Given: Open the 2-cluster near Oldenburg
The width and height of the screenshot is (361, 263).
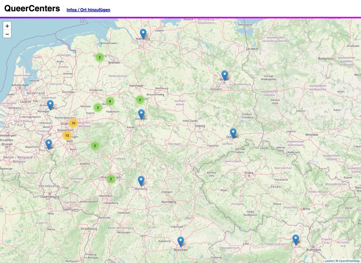Looking at the screenshot, I should coord(100,57).
